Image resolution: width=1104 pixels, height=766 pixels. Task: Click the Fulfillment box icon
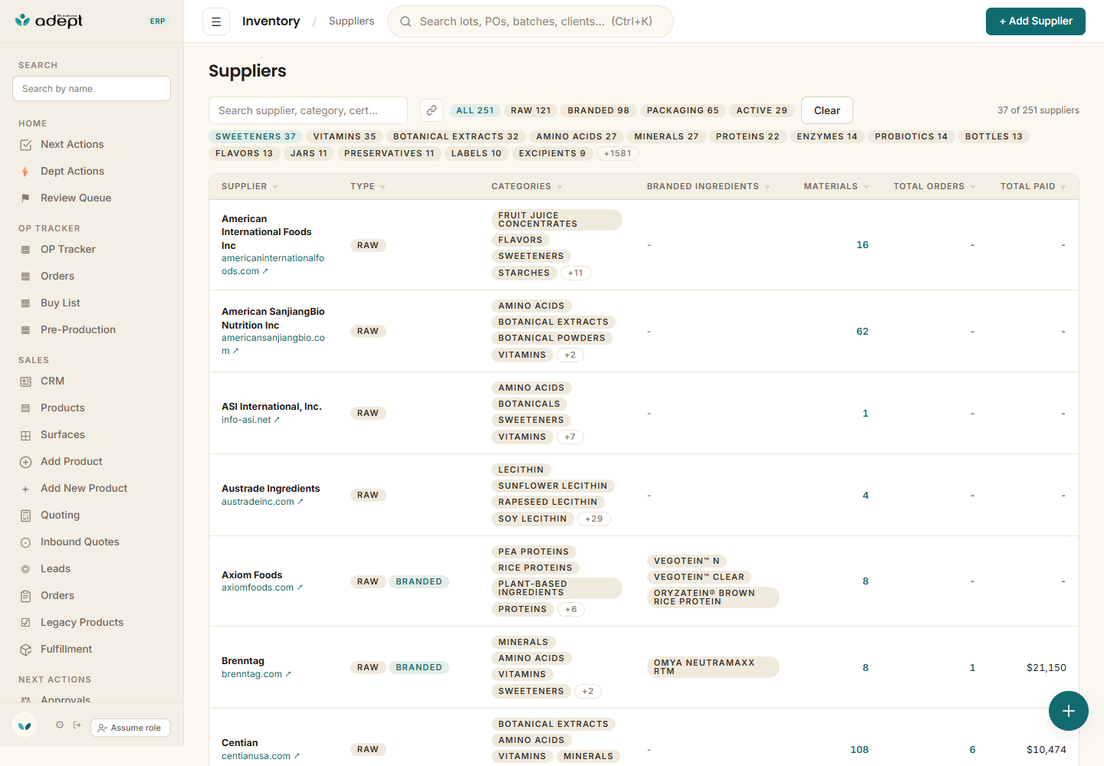tap(25, 650)
